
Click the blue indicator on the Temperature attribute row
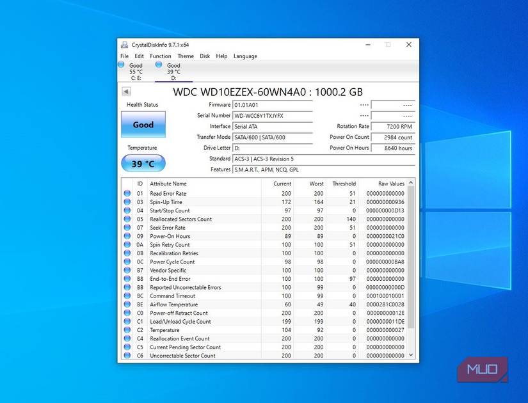pyautogui.click(x=126, y=330)
